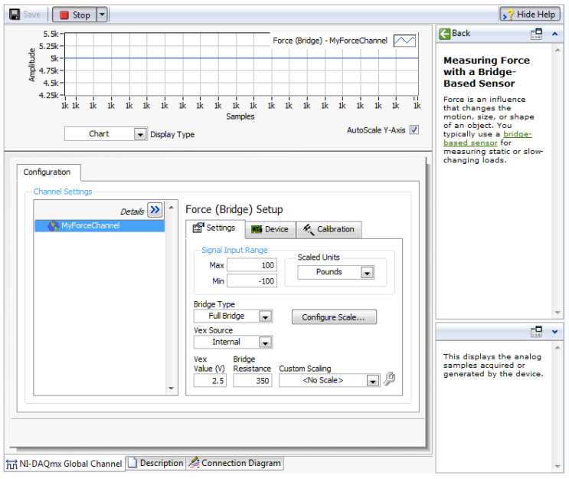The image size is (569, 479).
Task: Open the Chart display type dropdown
Action: (139, 134)
